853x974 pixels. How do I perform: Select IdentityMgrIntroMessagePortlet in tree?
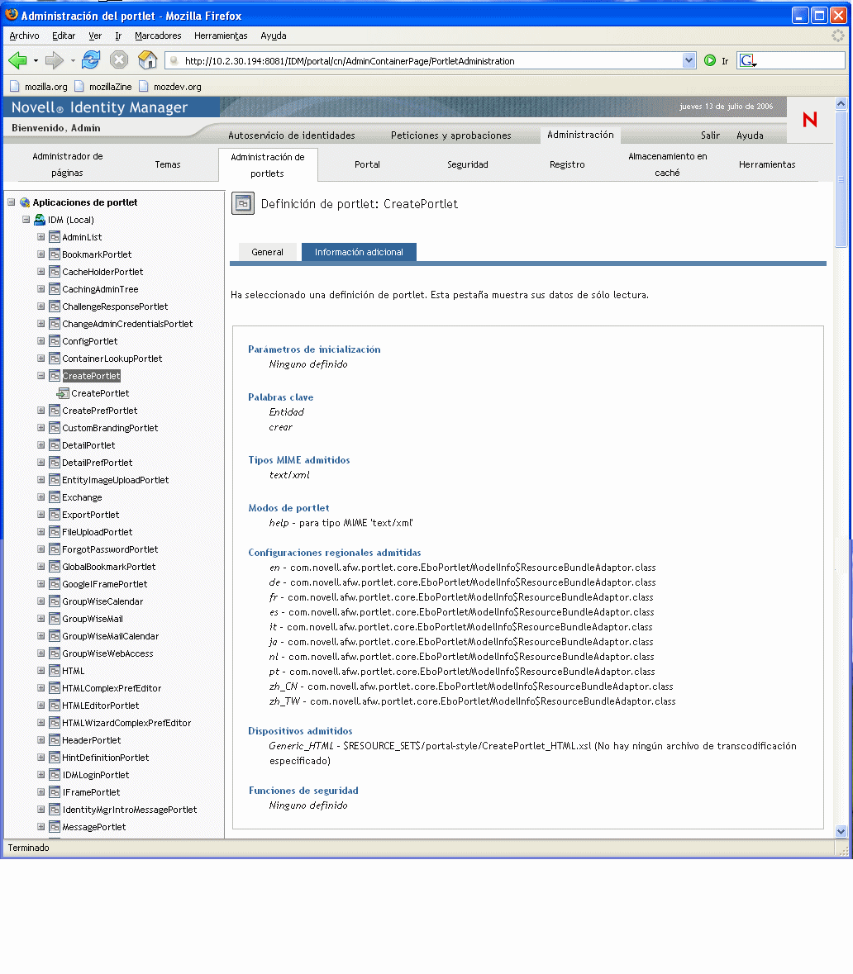tap(129, 810)
